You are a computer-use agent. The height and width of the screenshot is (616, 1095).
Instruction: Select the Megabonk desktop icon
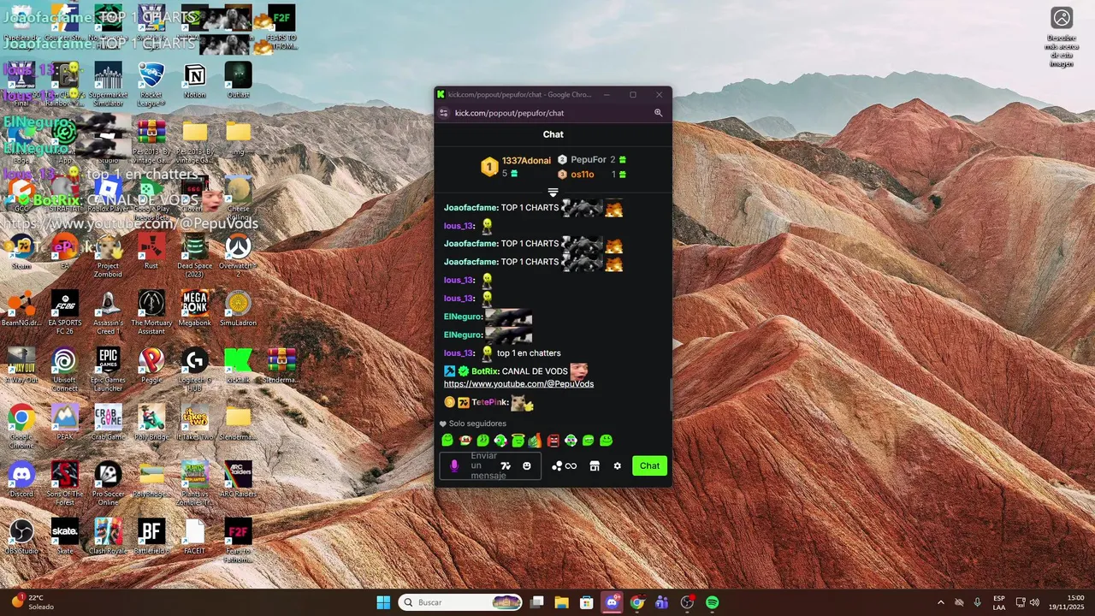pyautogui.click(x=195, y=309)
